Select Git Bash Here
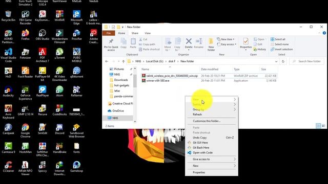The width and height of the screenshot is (328, 184). (x=212, y=148)
